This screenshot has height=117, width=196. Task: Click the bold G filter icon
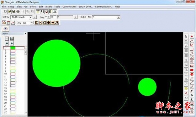pos(45,23)
